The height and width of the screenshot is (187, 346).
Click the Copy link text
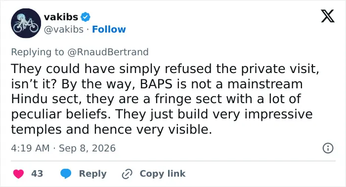tap(163, 174)
